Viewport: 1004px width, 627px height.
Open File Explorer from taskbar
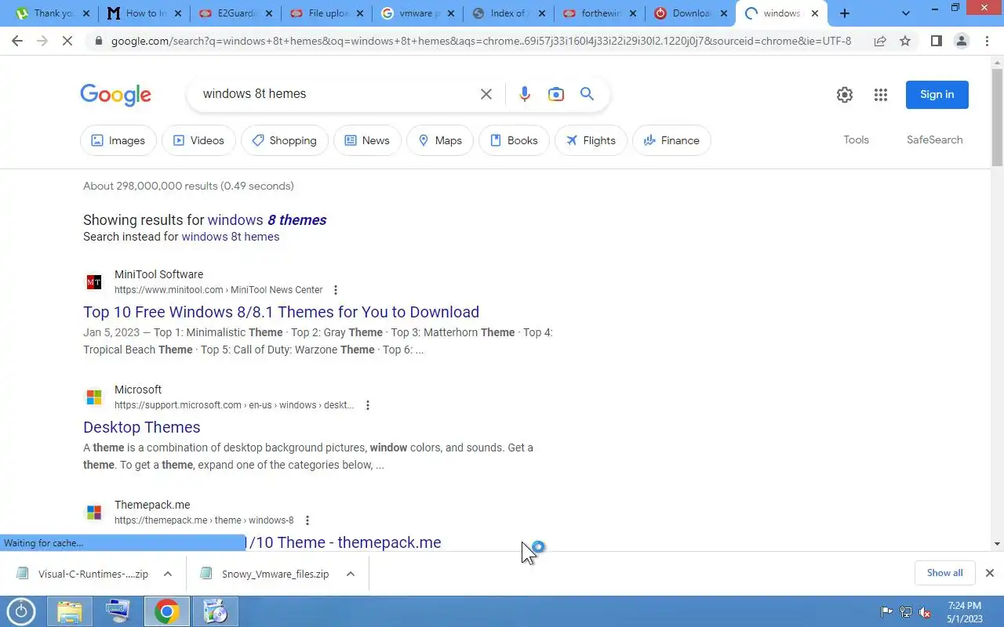pyautogui.click(x=69, y=611)
